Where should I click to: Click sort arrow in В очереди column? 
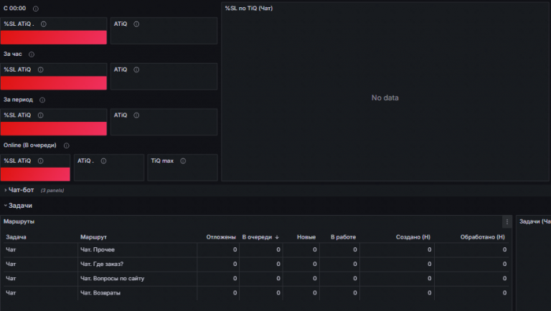click(x=277, y=237)
